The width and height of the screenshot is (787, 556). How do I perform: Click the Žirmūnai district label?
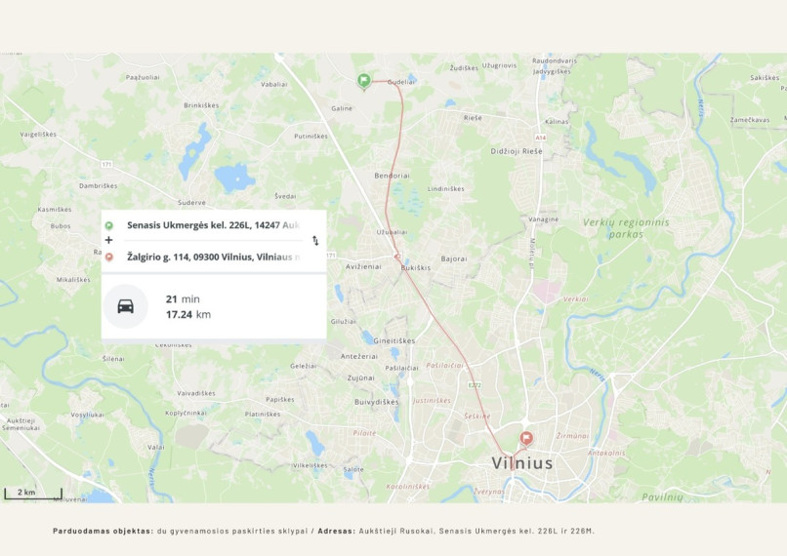tap(573, 436)
